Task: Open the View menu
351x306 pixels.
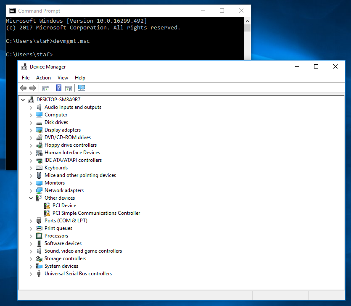Action: [x=63, y=78]
